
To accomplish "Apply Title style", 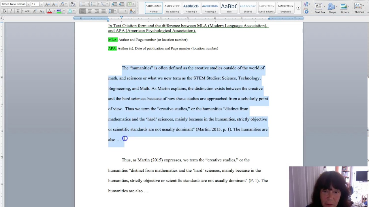I will click(x=229, y=8).
